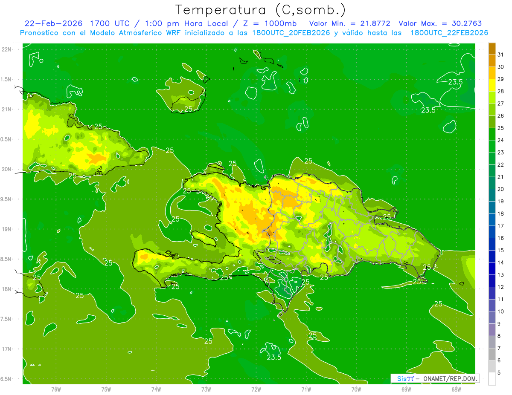
Task: Click legend value "12"
Action: click(x=501, y=287)
